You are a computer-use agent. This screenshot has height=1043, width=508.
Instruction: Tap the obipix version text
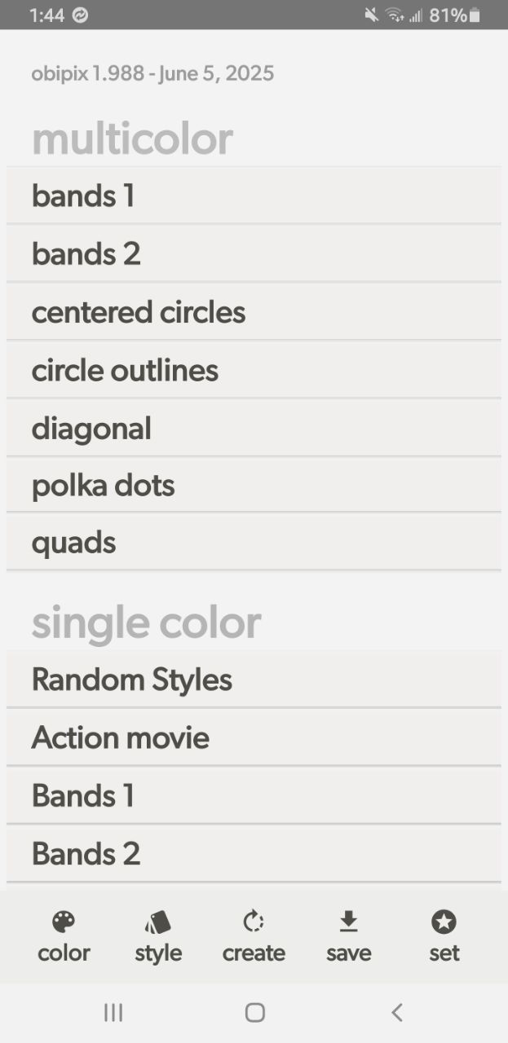(x=152, y=74)
